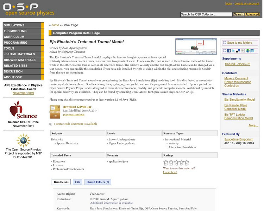The width and height of the screenshot is (264, 211).
Task: Rate with the fifth star
Action: click(187, 162)
